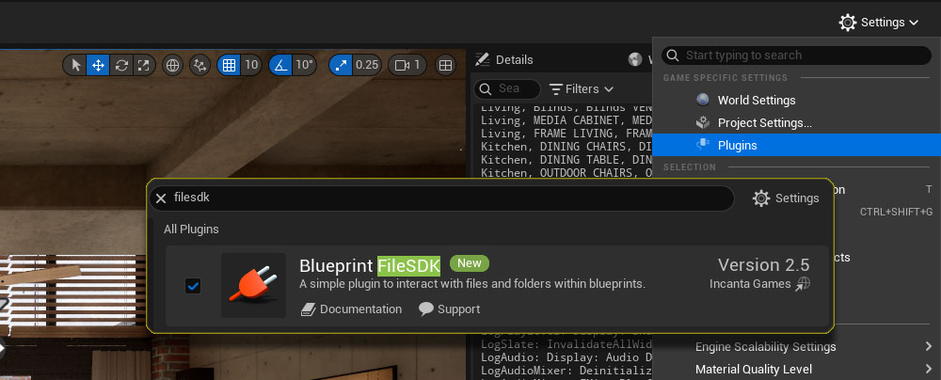The width and height of the screenshot is (941, 380).
Task: Click the globe tab icon beside Details
Action: pos(635,59)
